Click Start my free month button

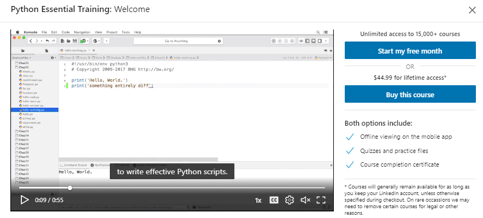point(410,50)
